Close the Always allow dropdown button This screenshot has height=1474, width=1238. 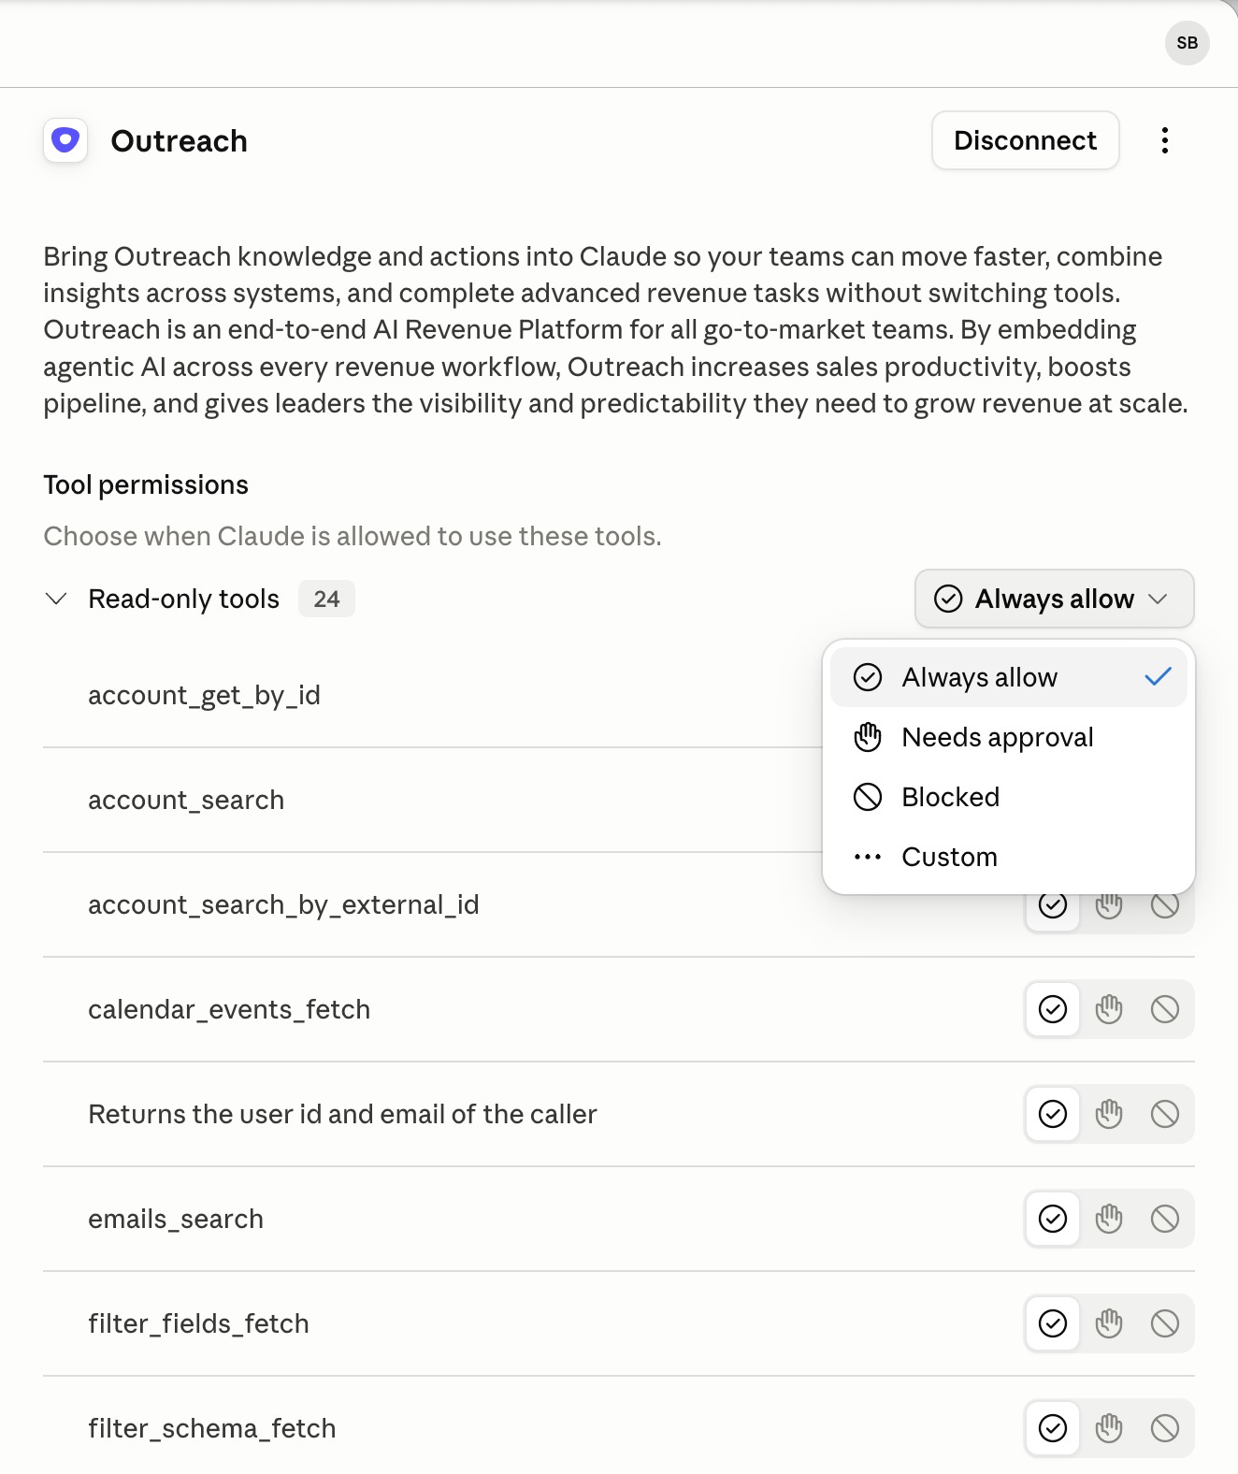point(1055,599)
